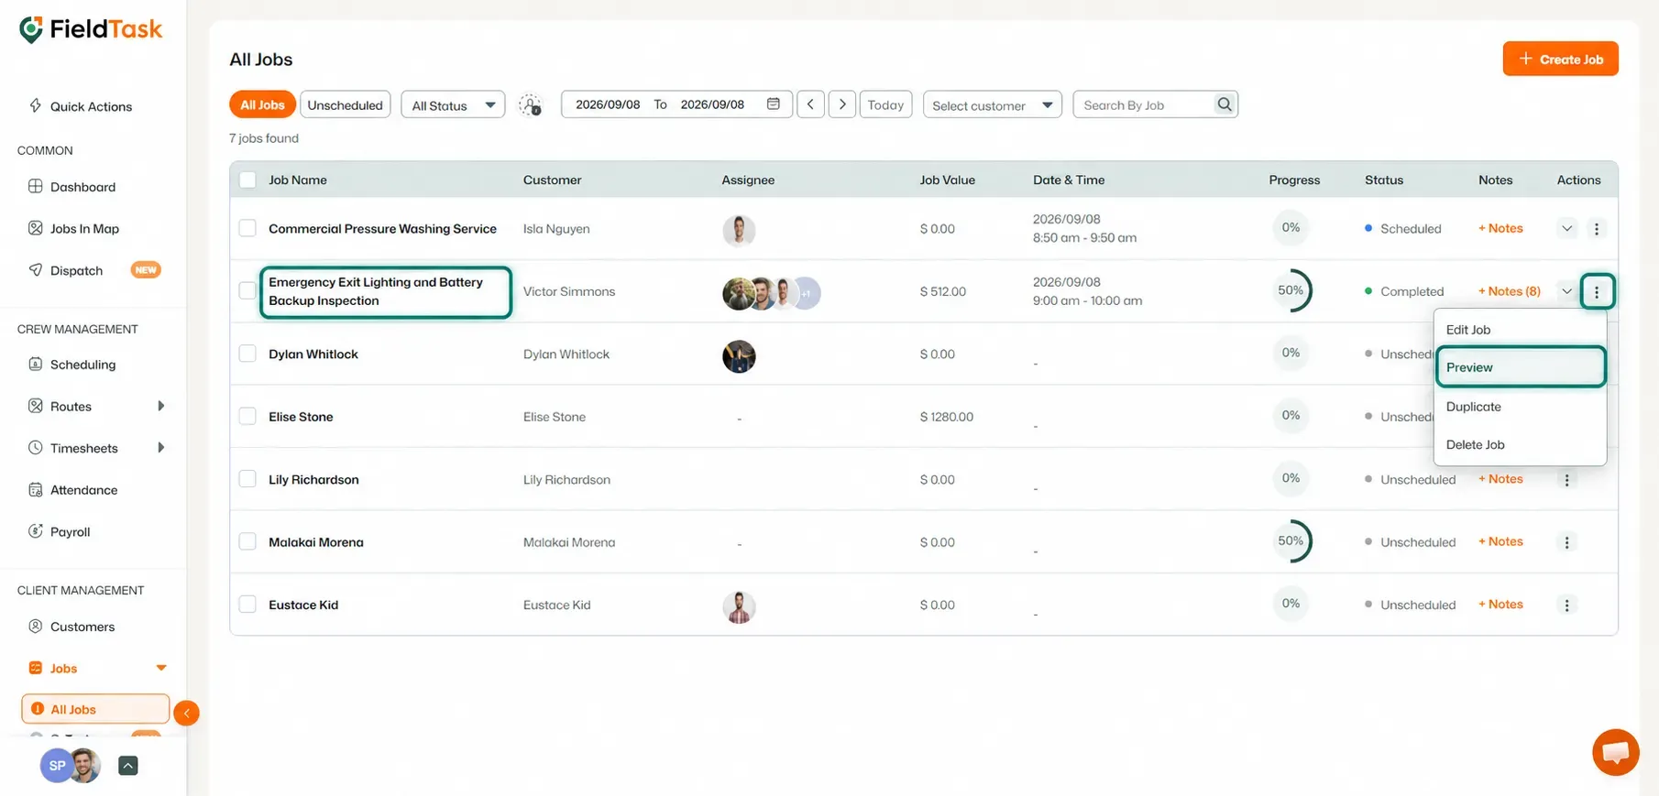Click the Today button
The width and height of the screenshot is (1659, 796).
pyautogui.click(x=885, y=104)
